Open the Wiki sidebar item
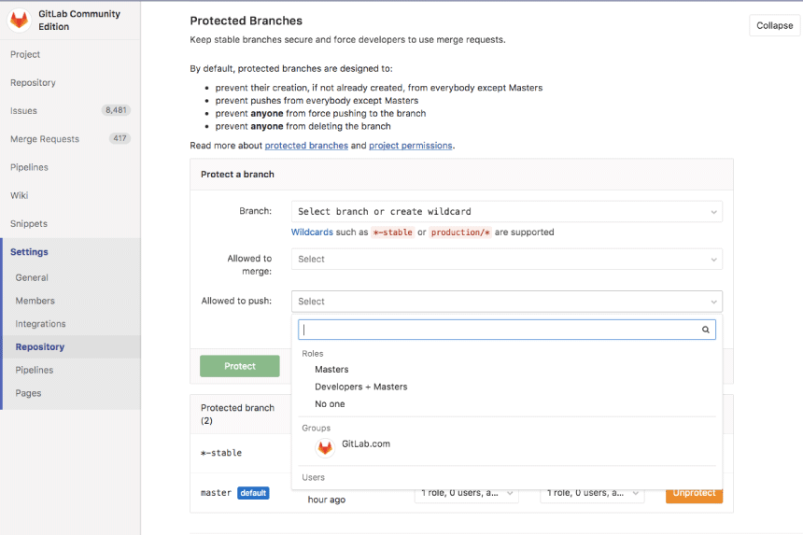Viewport: 803px width, 535px height. point(19,195)
